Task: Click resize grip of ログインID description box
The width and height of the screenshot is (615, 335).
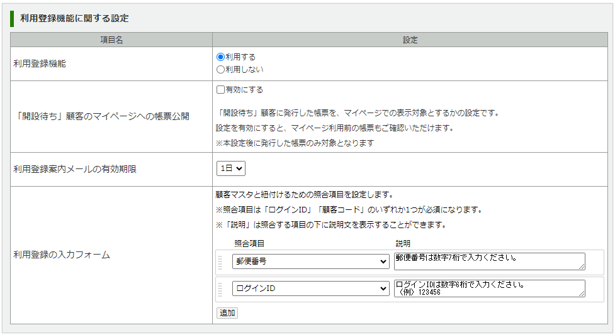Action: coord(582,294)
